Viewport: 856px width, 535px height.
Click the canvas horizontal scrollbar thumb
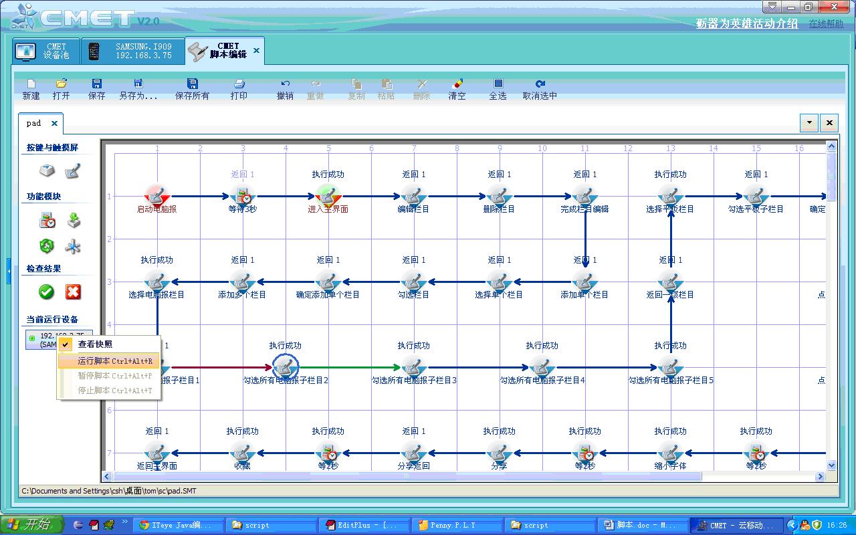click(x=408, y=477)
